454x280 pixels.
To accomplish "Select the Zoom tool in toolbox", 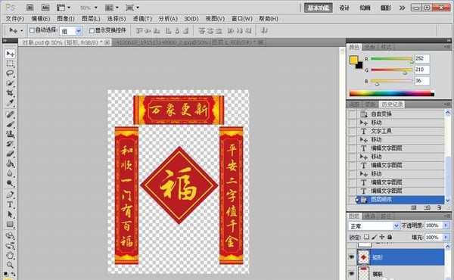I will click(x=10, y=265).
